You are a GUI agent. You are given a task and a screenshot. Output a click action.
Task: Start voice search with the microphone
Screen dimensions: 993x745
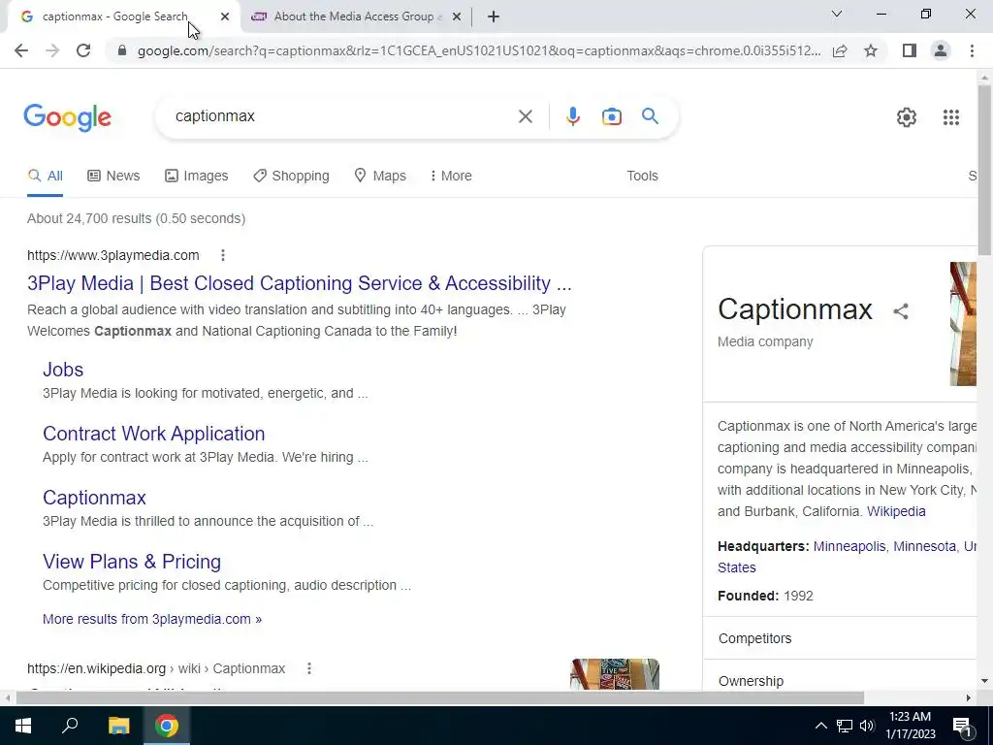pyautogui.click(x=572, y=116)
